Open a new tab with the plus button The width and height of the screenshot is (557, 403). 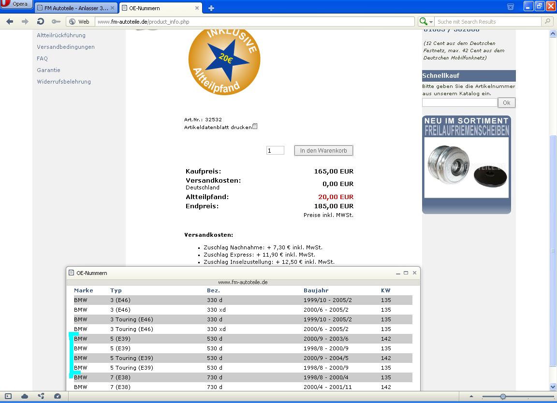click(211, 8)
